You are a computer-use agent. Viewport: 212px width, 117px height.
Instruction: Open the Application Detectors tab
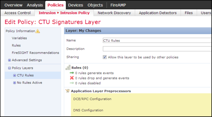tap(158, 13)
